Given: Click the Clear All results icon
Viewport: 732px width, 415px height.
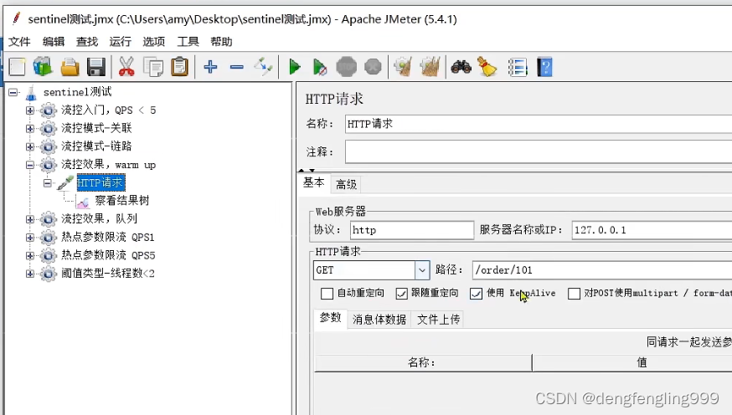Looking at the screenshot, I should tap(430, 67).
